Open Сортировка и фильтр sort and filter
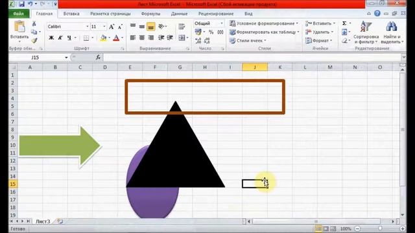Viewport: 415px width, 233px height. 366,32
